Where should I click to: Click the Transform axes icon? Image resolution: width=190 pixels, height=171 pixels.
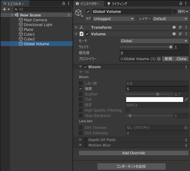[82, 27]
